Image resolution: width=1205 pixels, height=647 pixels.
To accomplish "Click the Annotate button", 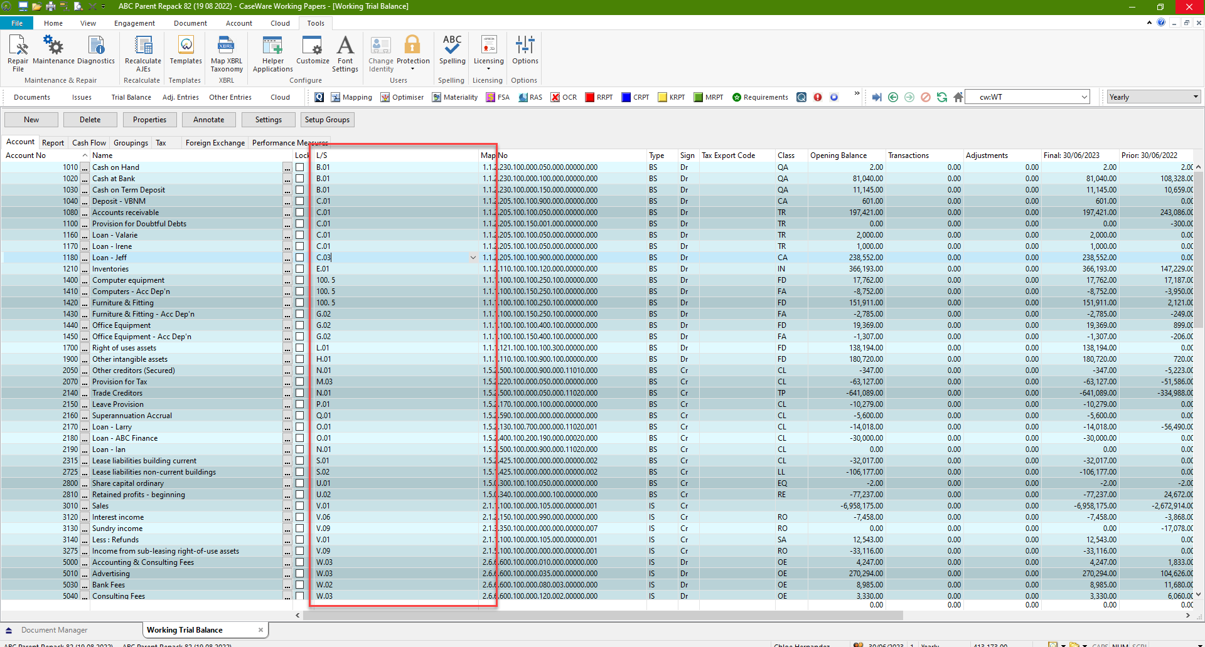I will coord(208,120).
